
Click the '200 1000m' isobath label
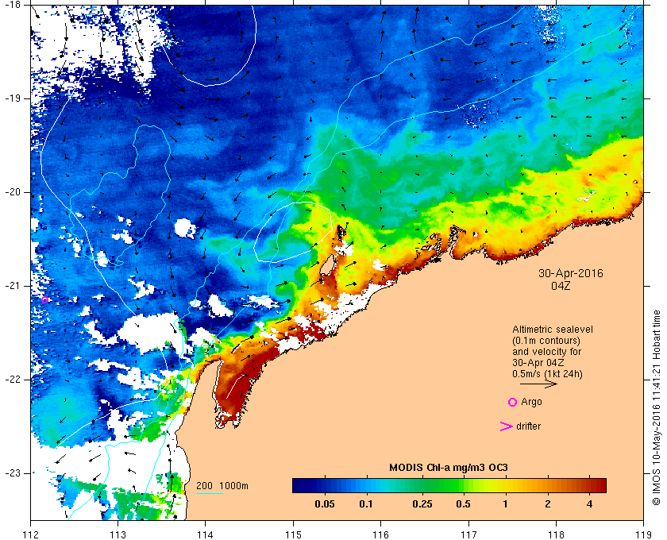coord(222,486)
